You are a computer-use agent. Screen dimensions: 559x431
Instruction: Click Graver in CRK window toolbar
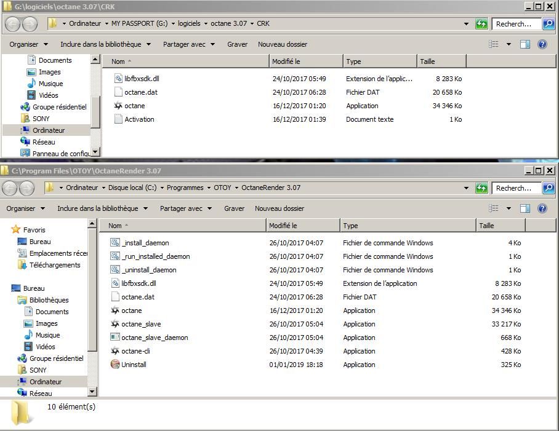click(238, 44)
